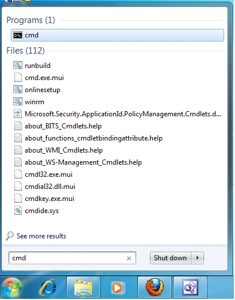Select the Files (112) group header
This screenshot has height=300, width=235.
(25, 51)
